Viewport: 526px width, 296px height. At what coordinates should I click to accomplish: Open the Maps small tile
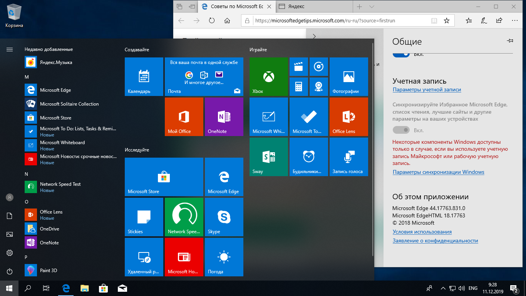tap(319, 87)
